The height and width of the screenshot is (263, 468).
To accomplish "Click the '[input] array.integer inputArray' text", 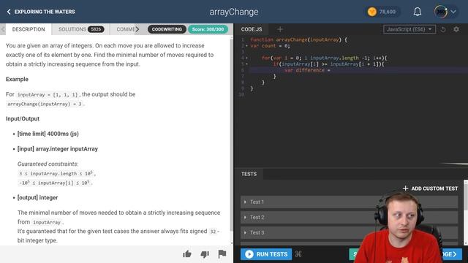I will pos(58,149).
